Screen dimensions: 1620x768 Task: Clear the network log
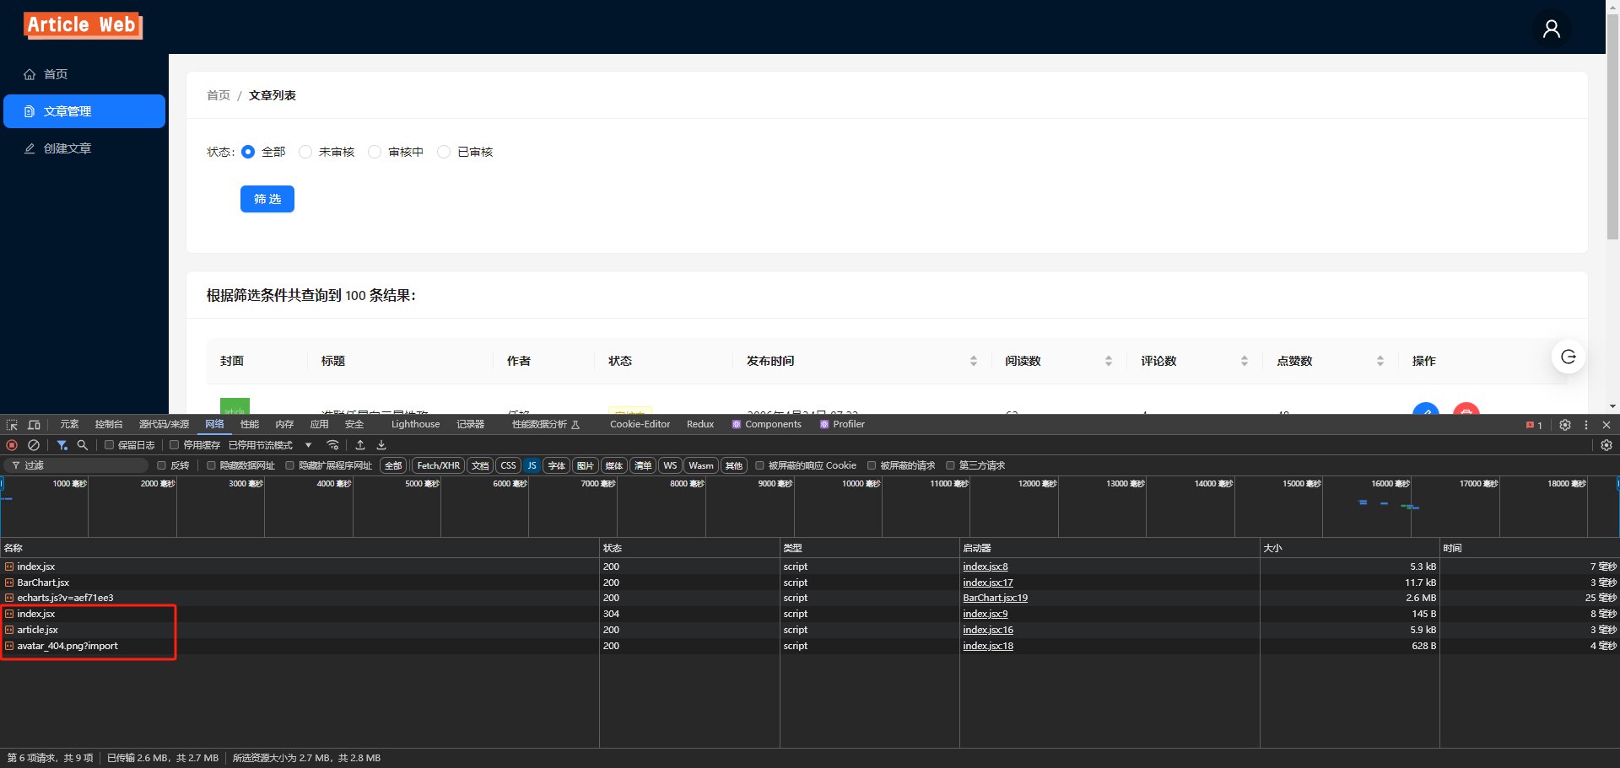(x=34, y=445)
